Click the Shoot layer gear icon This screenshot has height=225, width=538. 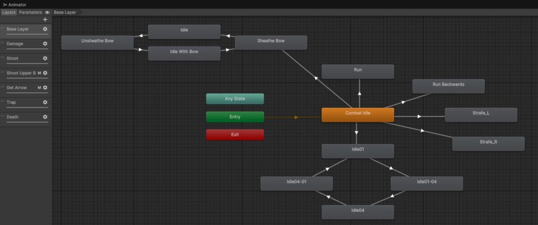45,59
